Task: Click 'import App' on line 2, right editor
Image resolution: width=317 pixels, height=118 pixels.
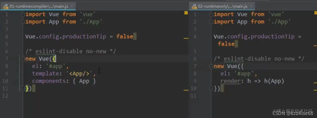Action: pos(230,22)
